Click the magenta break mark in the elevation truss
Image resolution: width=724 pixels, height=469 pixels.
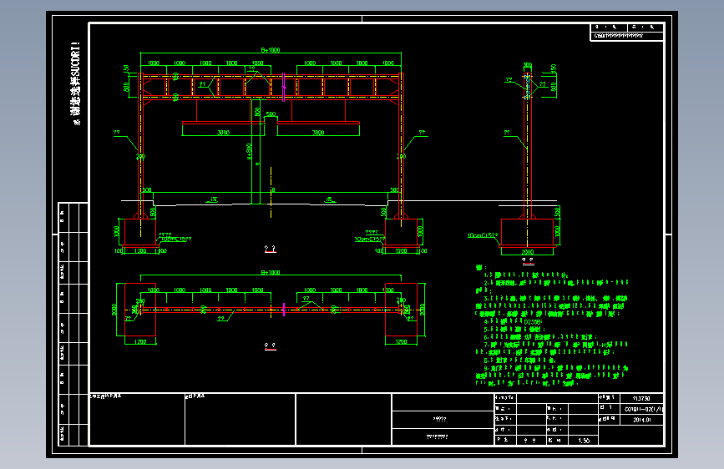(x=284, y=87)
